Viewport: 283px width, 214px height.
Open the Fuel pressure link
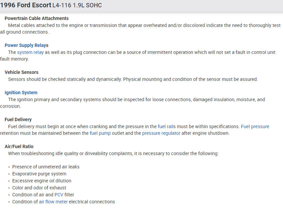point(255,126)
